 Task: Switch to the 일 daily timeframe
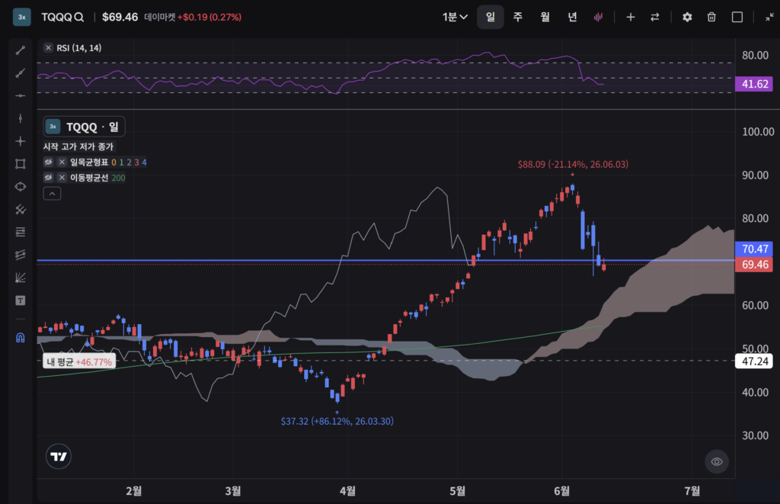[491, 17]
